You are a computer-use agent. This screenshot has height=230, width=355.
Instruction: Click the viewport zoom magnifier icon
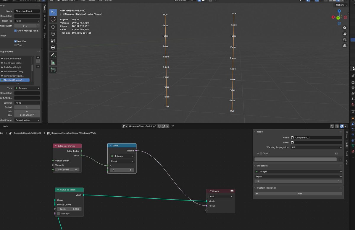coord(345,28)
